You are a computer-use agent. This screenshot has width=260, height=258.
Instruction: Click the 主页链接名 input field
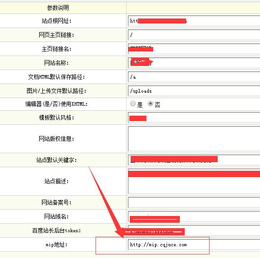[194, 49]
